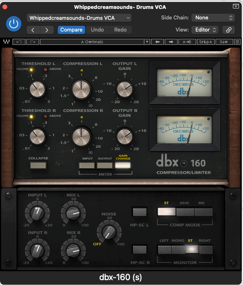Click the Compare button
Image resolution: width=243 pixels, height=285 pixels.
click(x=71, y=30)
